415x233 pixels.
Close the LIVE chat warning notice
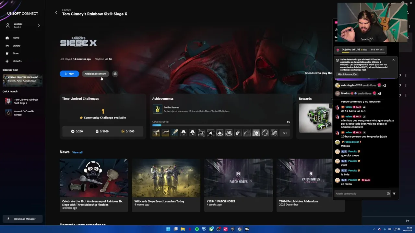393,60
